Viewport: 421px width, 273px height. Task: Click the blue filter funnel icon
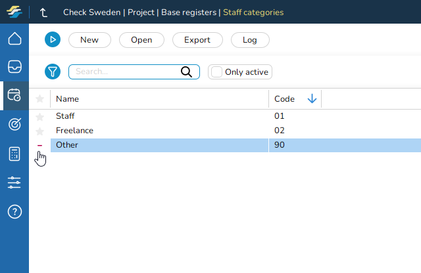pyautogui.click(x=53, y=72)
